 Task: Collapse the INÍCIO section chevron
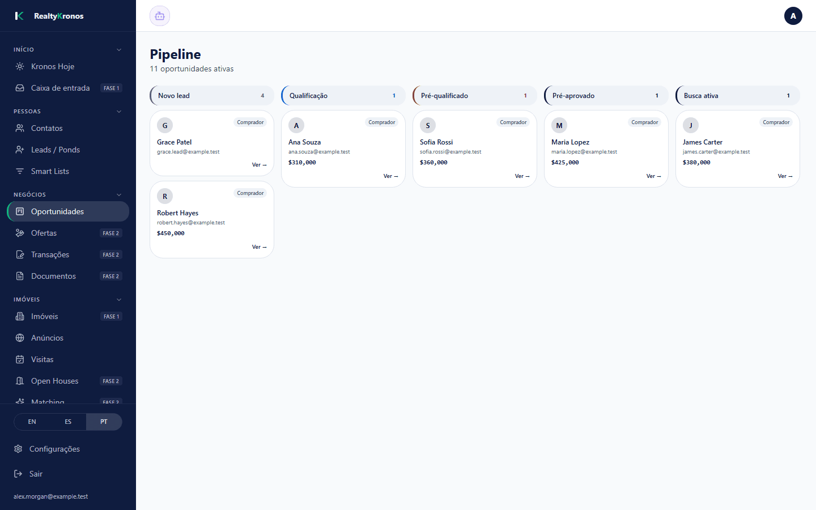point(119,49)
